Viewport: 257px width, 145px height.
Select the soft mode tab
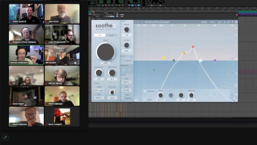coord(100,35)
